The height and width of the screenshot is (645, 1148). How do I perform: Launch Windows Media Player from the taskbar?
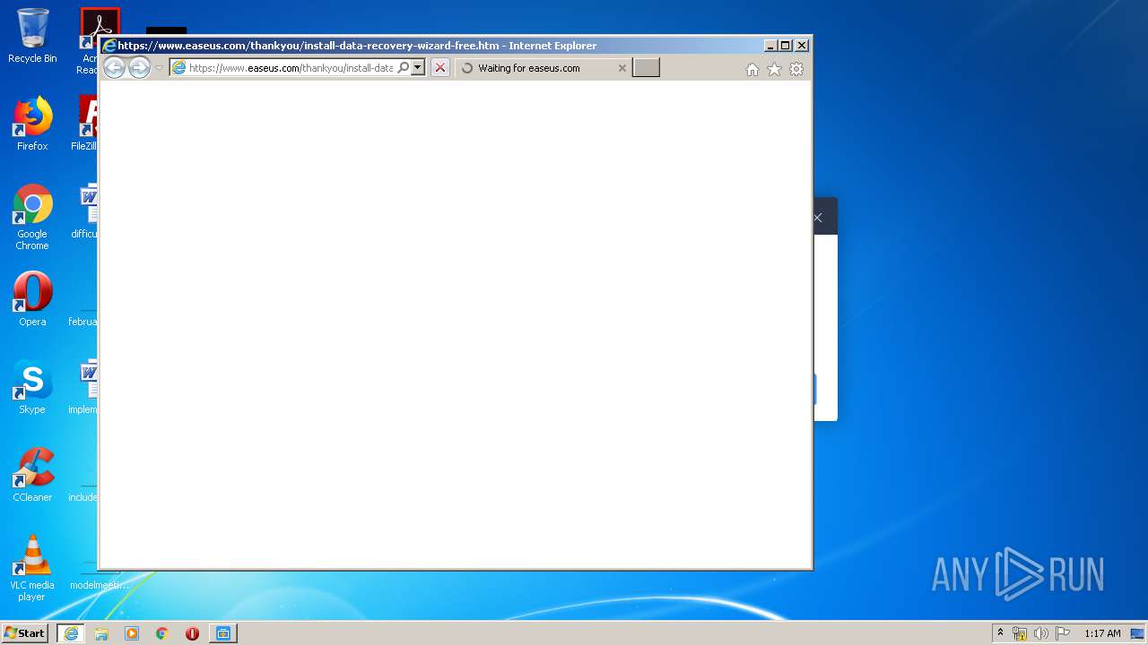click(132, 633)
